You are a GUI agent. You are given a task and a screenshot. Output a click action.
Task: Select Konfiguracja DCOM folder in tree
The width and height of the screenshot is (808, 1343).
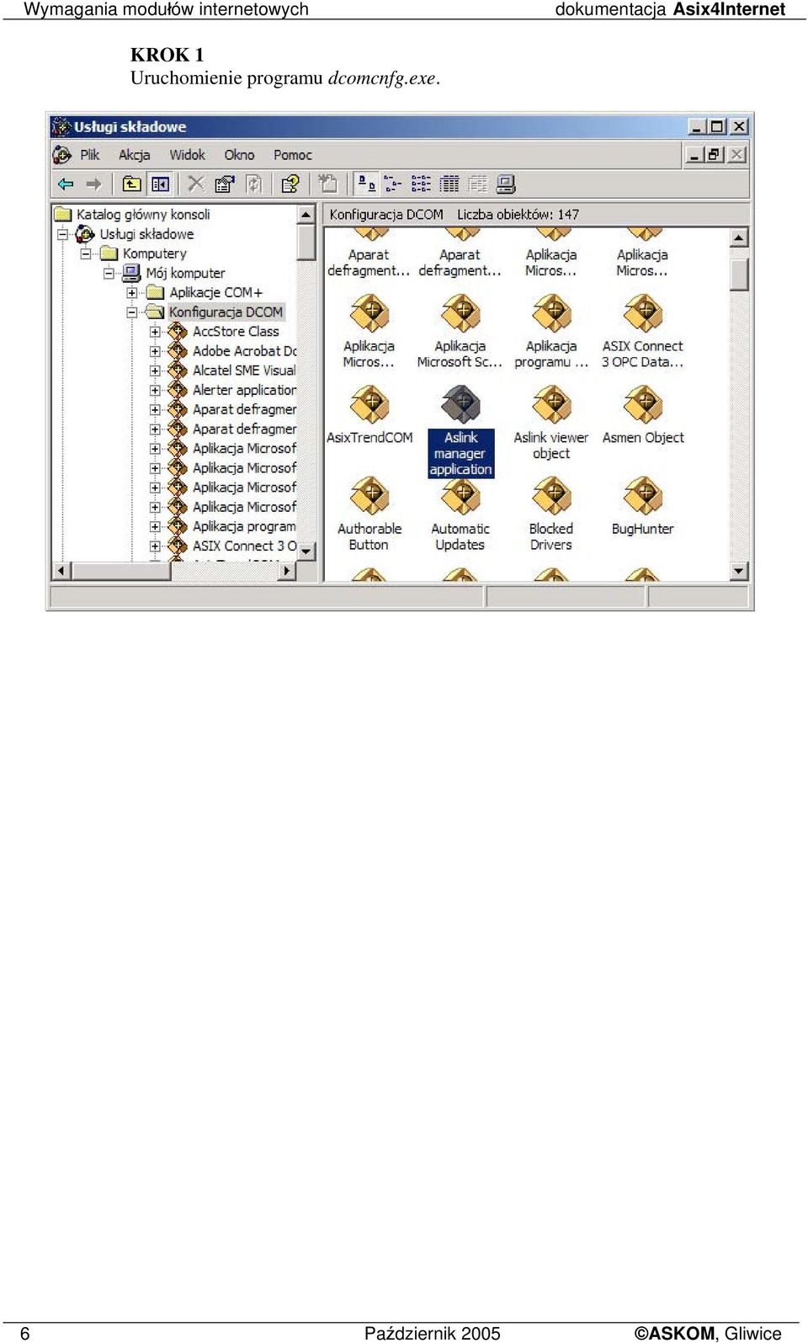pyautogui.click(x=226, y=312)
